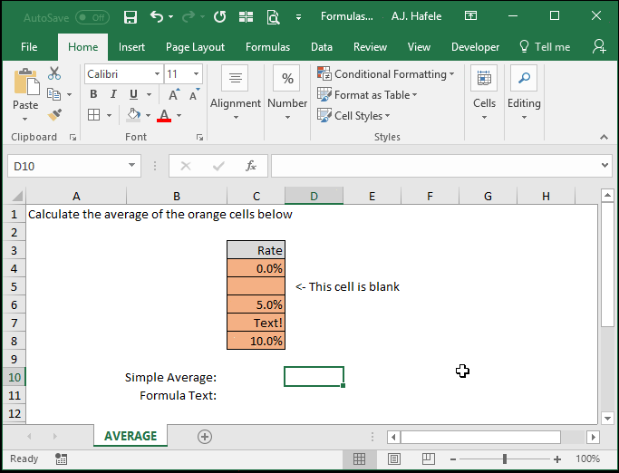This screenshot has height=473, width=619.
Task: Open the Review tab
Action: (370, 47)
